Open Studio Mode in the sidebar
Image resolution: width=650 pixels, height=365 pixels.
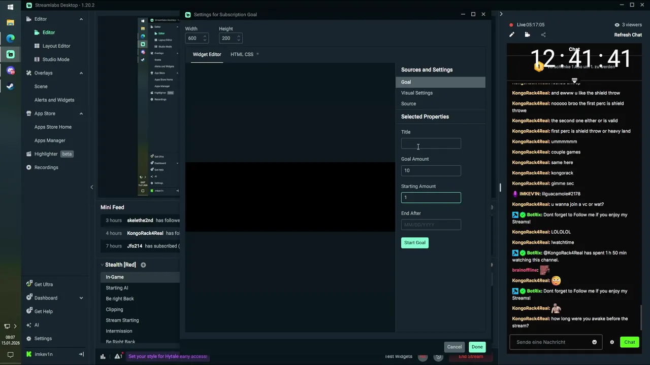(55, 59)
